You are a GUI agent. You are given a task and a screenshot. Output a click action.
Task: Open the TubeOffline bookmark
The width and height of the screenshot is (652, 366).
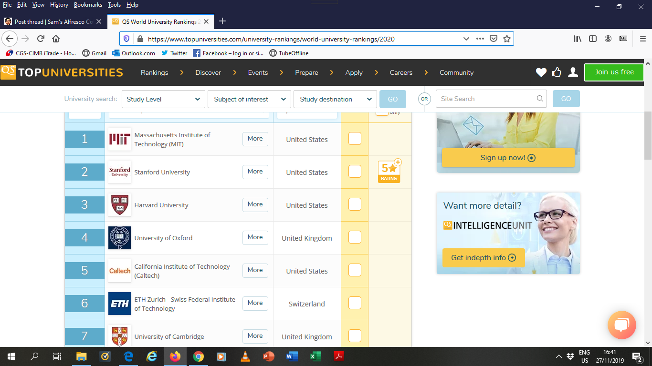pos(289,53)
